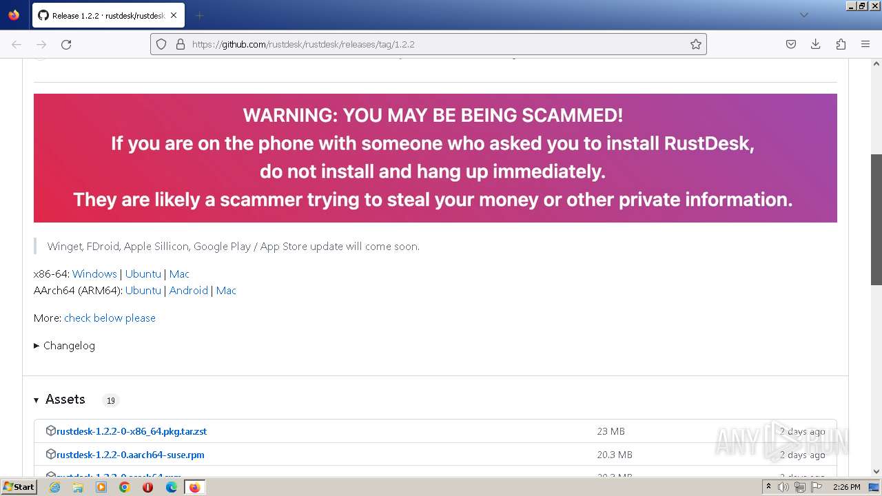Select the Firefox taskbar button
Screen dimensions: 882x496
click(x=194, y=487)
